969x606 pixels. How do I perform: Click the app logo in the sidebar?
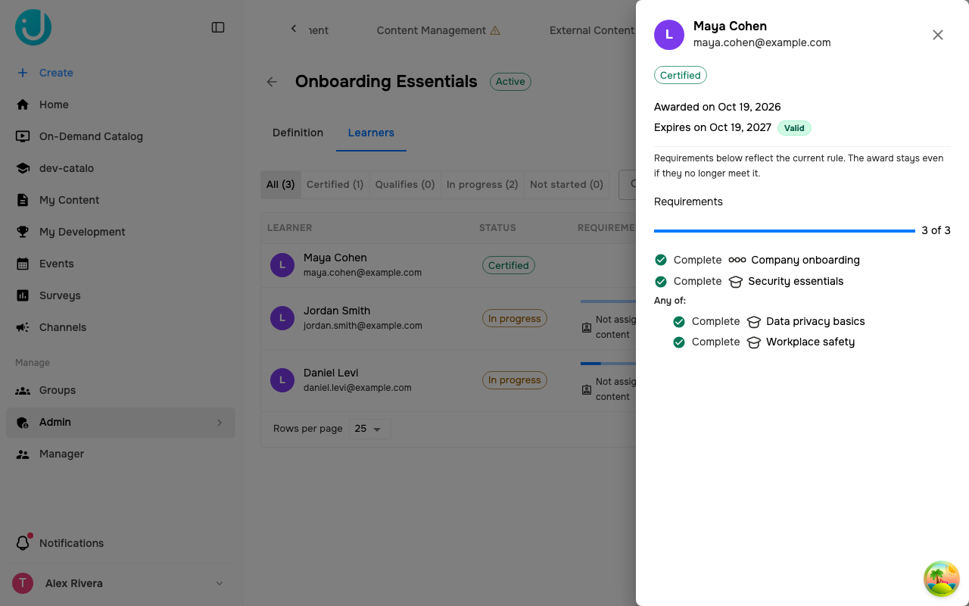(x=33, y=27)
